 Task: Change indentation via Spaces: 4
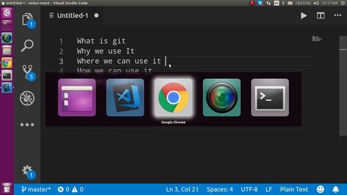click(x=220, y=189)
